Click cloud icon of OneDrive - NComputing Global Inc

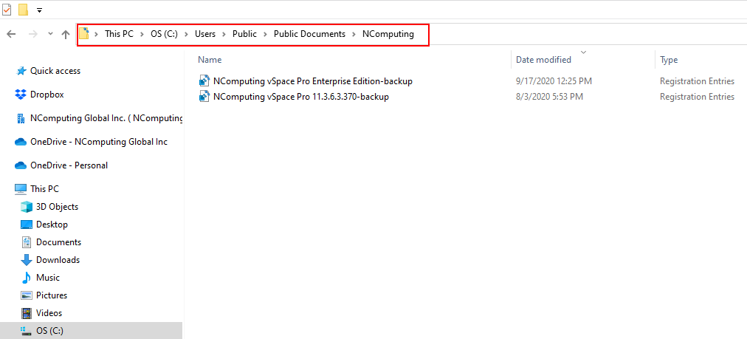[21, 142]
